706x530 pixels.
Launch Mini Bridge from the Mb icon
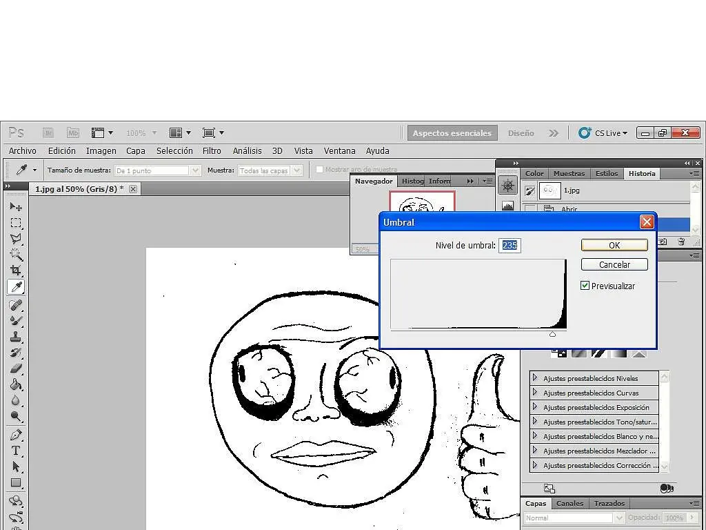72,133
